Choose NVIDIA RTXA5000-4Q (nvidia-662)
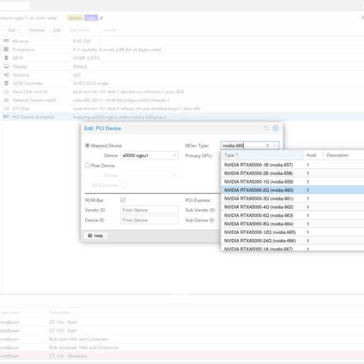Image resolution: width=364 pixels, height=364 pixels. (292, 207)
